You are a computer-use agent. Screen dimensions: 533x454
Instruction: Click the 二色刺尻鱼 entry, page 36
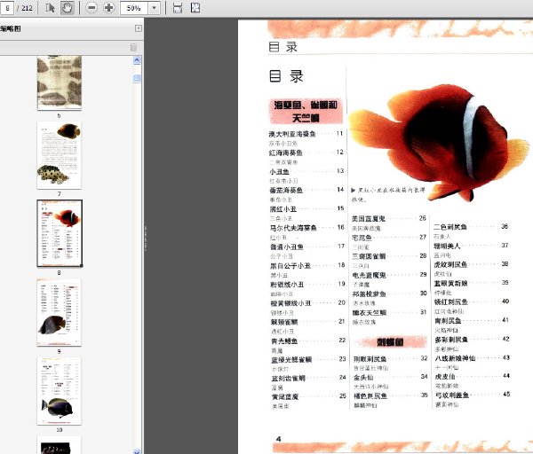[x=471, y=227]
